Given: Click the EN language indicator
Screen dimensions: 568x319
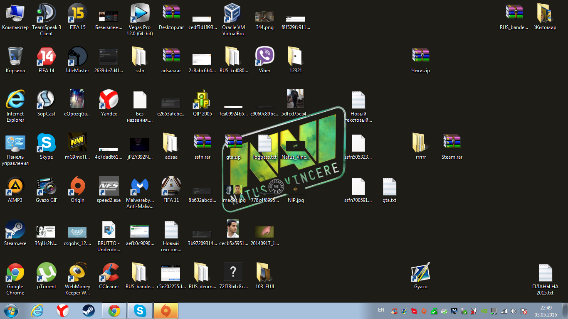Looking at the screenshot, I should (381, 310).
